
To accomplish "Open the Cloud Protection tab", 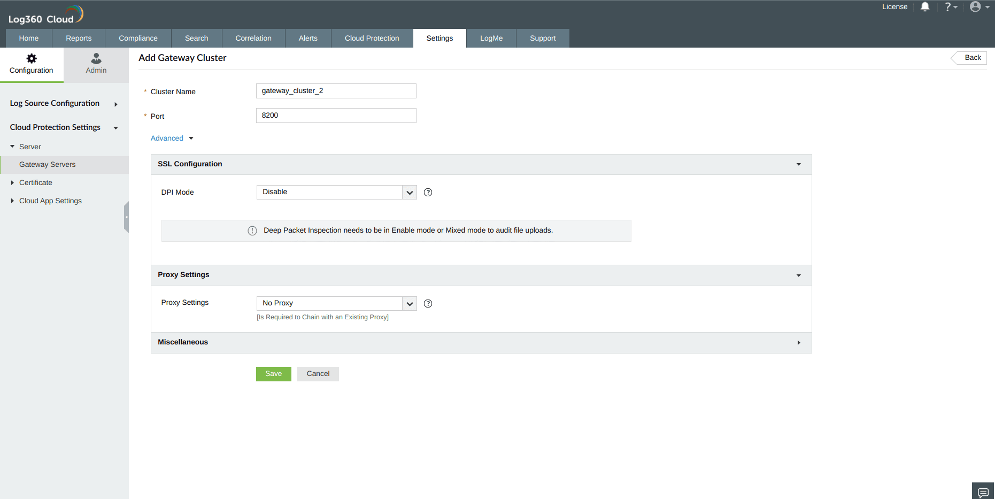I will 372,38.
